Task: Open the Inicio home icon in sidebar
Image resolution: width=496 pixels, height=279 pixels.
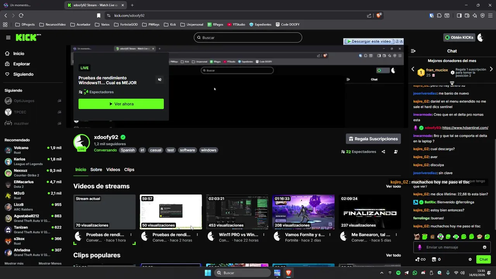Action: 7,53
